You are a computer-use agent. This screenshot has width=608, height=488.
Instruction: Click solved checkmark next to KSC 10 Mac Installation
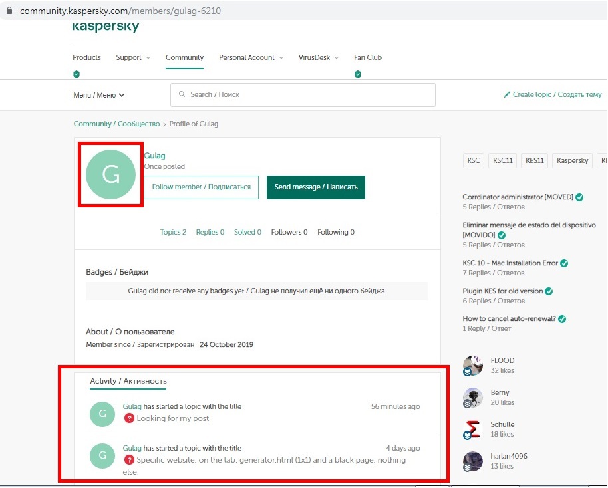[564, 263]
